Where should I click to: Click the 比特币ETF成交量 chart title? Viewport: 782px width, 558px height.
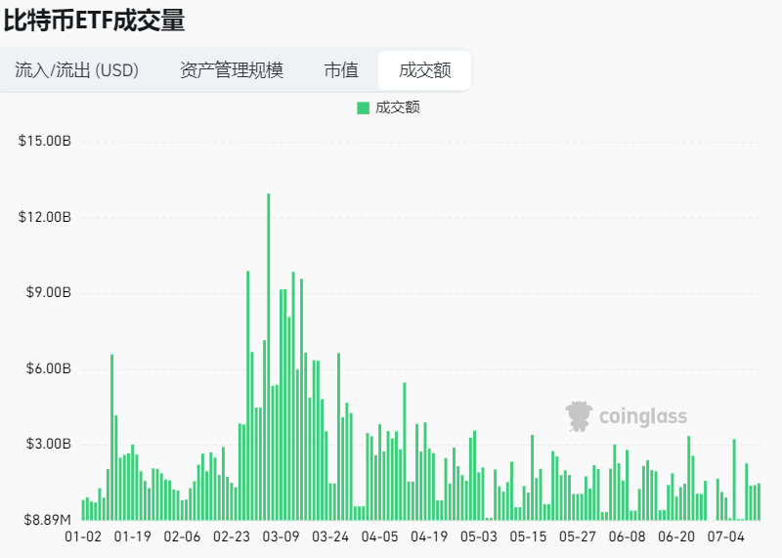coord(94,21)
